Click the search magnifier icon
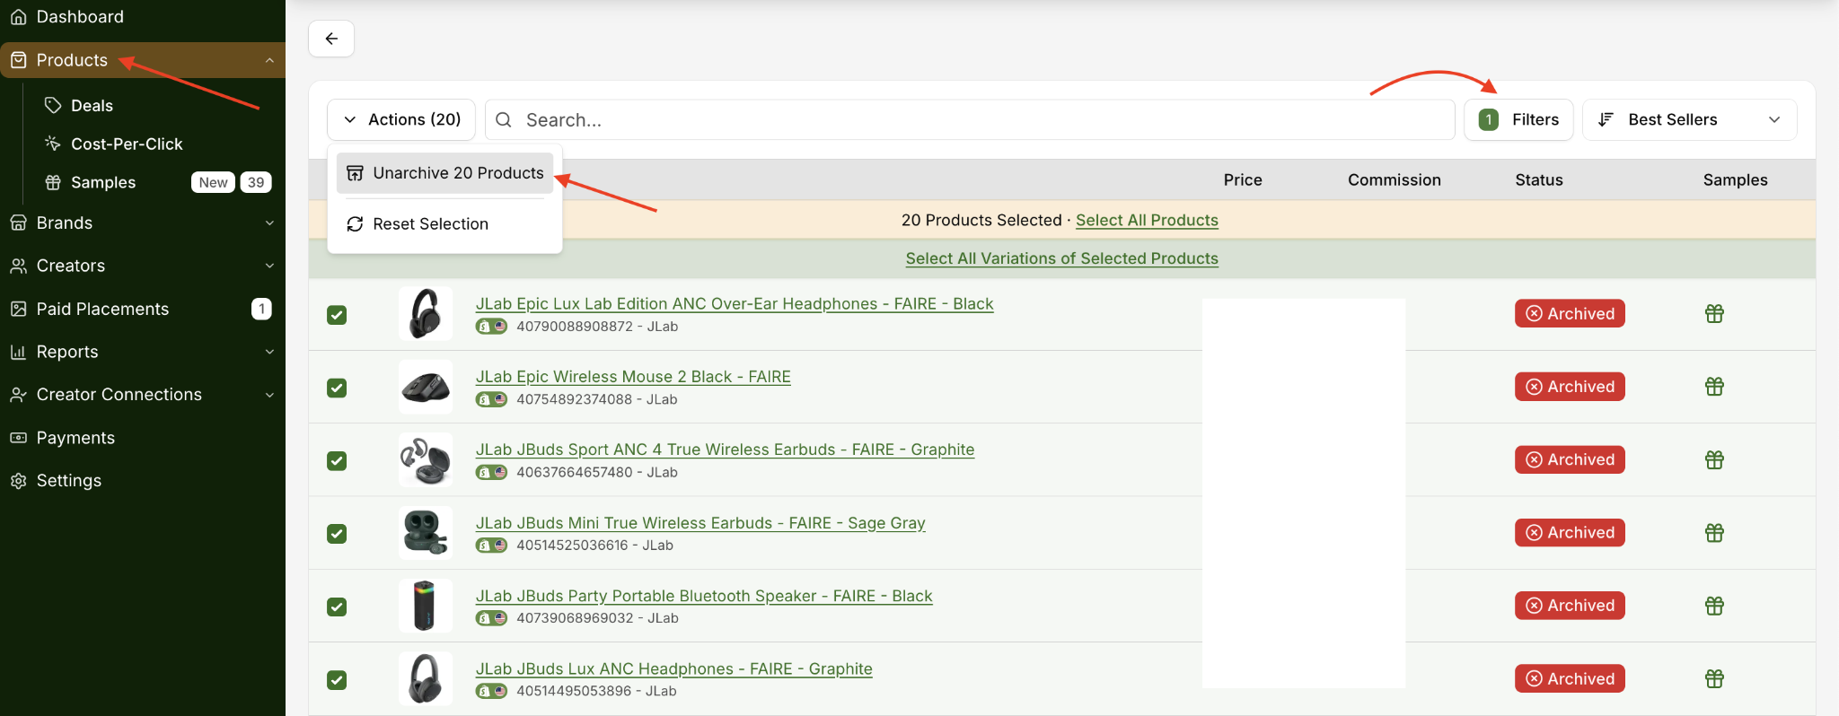 coord(504,119)
